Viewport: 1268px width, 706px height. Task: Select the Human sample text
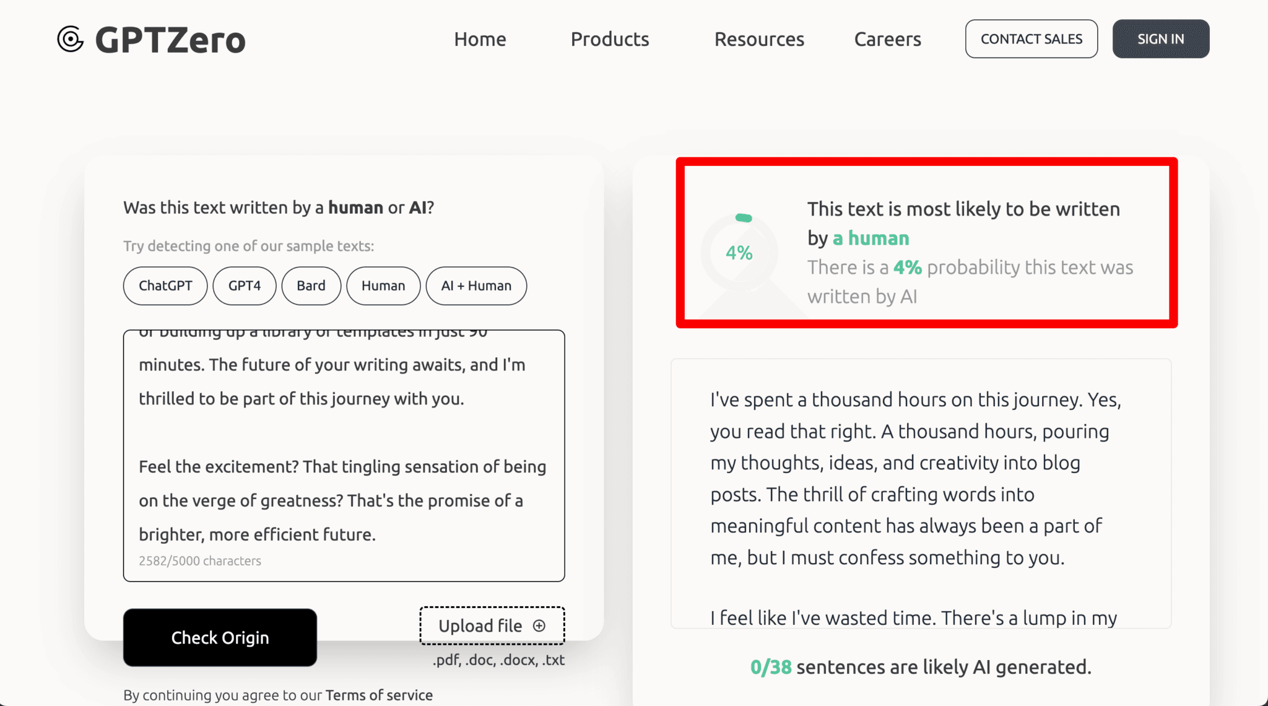click(383, 285)
